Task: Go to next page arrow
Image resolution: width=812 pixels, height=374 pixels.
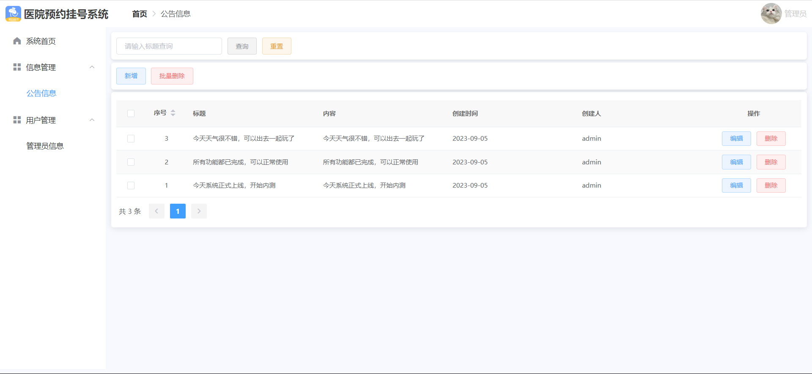Action: 199,211
